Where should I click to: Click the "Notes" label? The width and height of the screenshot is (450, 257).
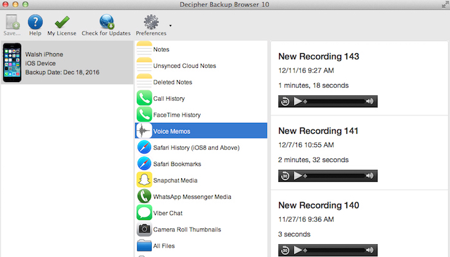161,49
